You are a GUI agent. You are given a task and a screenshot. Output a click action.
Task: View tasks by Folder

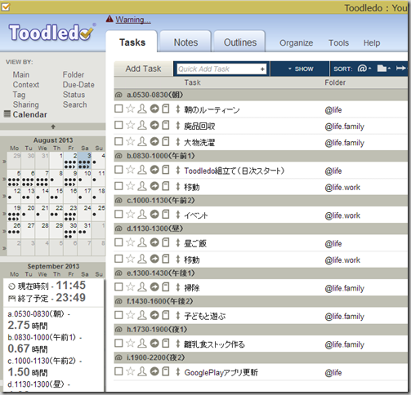click(x=74, y=74)
